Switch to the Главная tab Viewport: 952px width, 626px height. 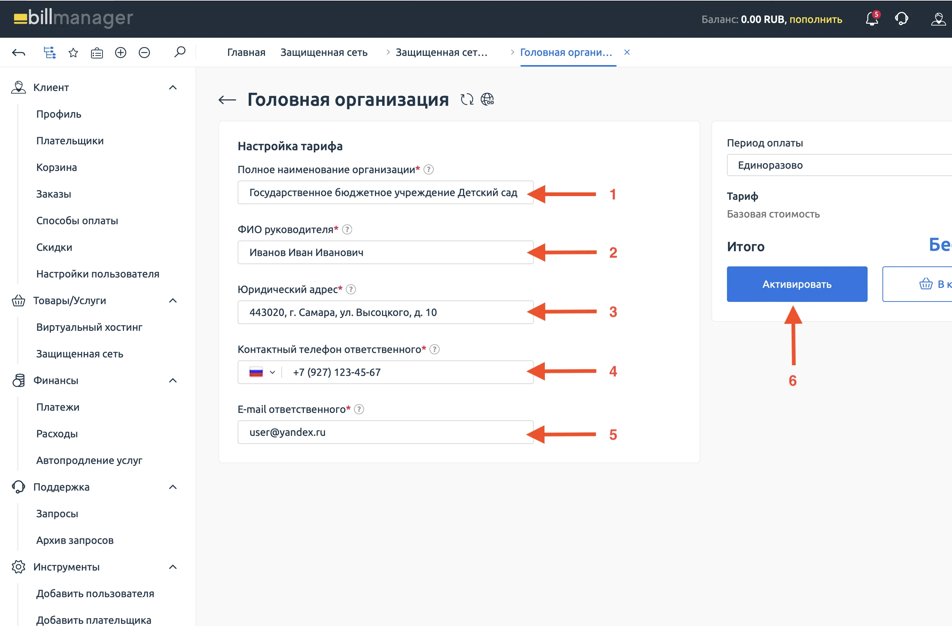click(x=247, y=53)
